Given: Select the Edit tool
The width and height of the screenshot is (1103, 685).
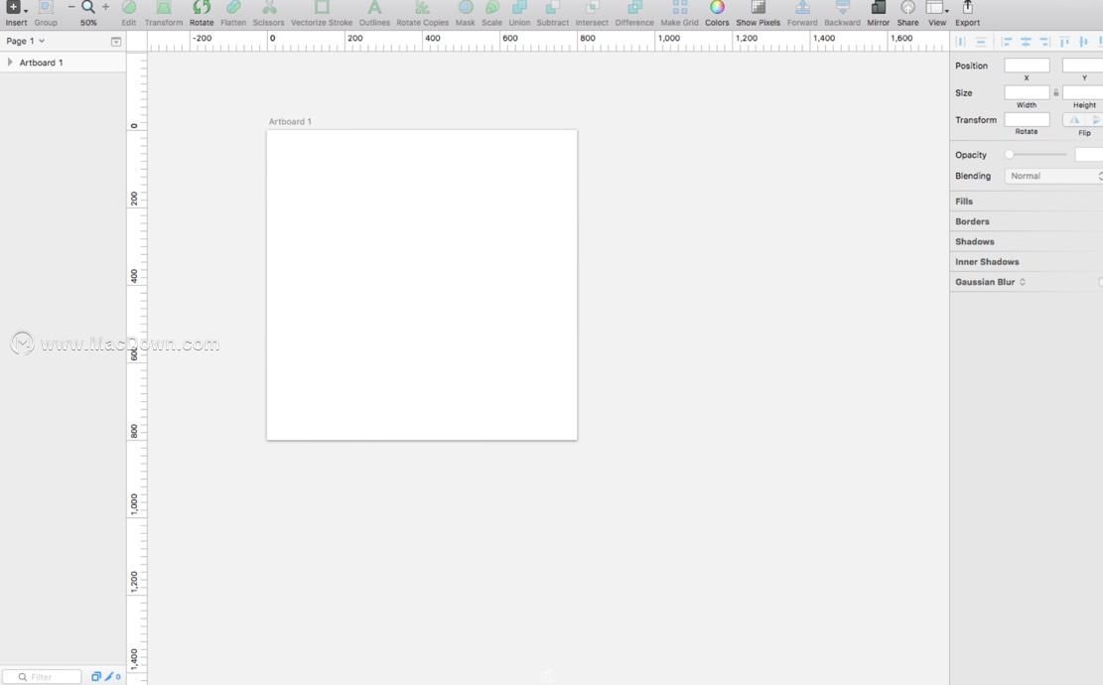Looking at the screenshot, I should 129,8.
